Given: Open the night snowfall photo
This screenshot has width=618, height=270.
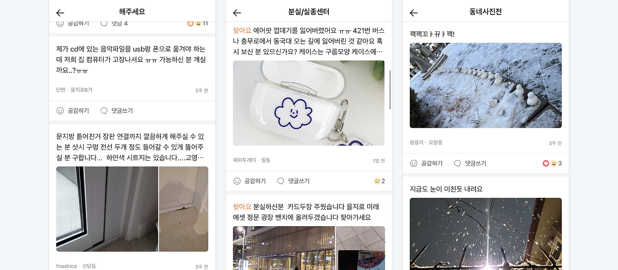Looking at the screenshot, I should tap(485, 234).
